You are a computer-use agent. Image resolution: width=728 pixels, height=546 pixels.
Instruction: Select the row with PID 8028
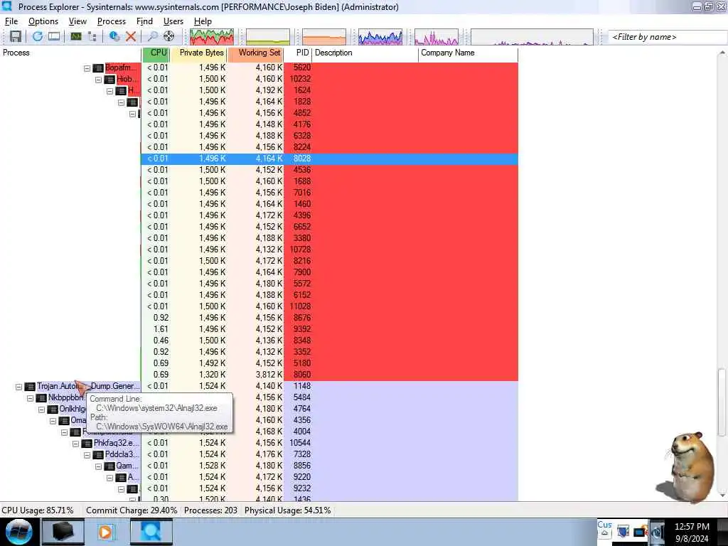point(330,159)
